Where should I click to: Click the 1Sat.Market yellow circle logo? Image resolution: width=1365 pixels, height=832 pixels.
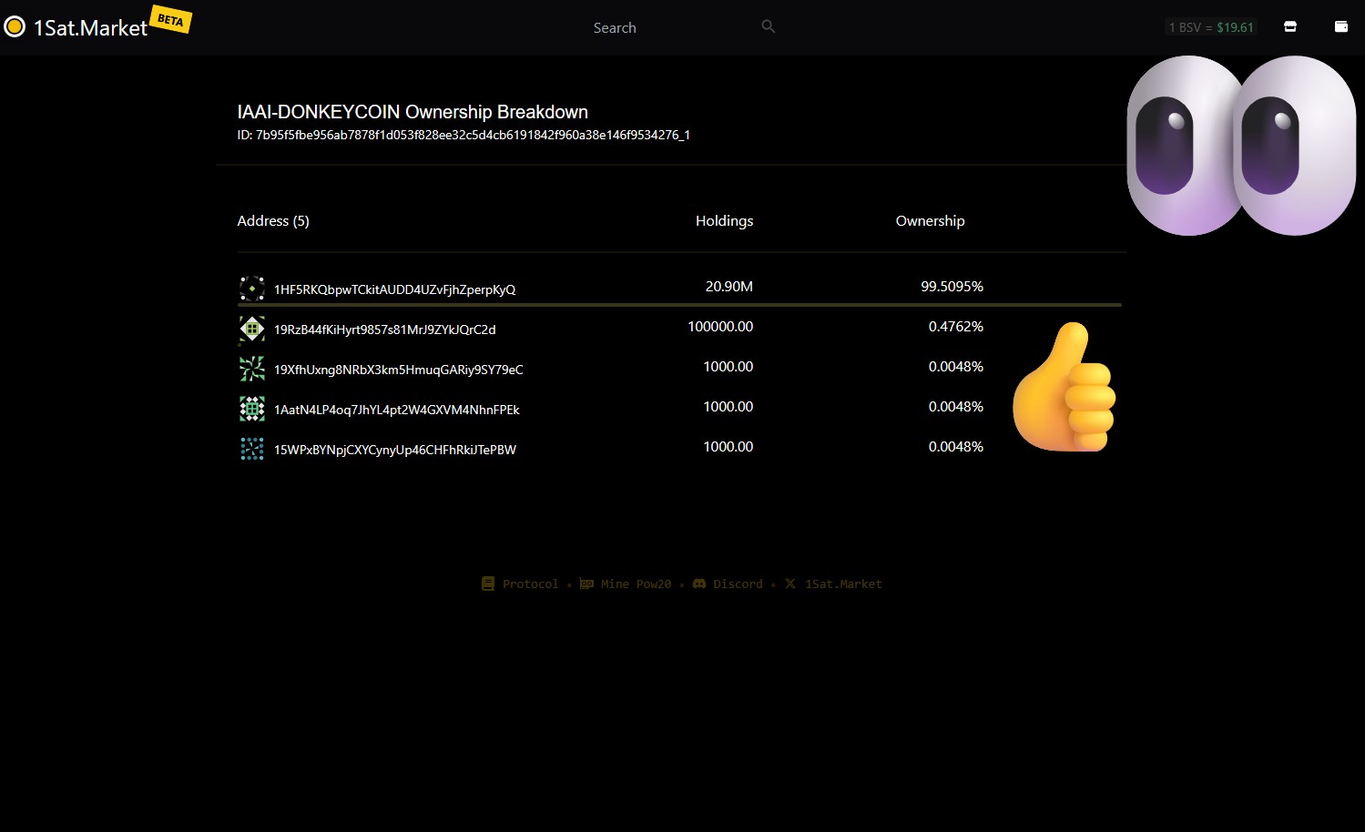15,27
